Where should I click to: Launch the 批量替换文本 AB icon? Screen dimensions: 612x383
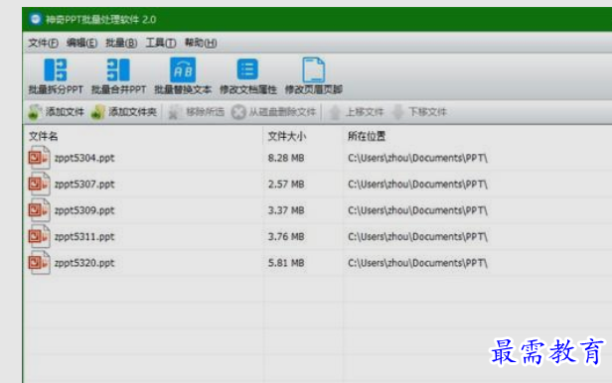click(x=183, y=70)
